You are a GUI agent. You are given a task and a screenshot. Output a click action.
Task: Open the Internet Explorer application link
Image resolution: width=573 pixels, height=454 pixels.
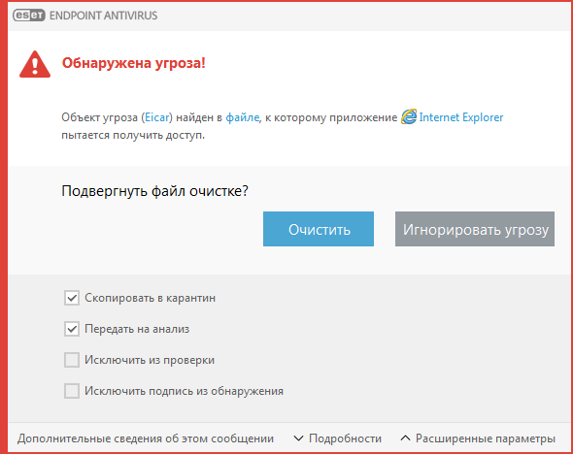(x=460, y=117)
